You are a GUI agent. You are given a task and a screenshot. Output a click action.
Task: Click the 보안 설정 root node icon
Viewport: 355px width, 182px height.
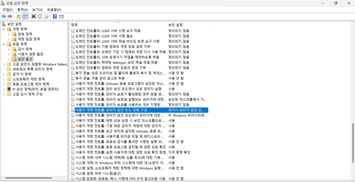tap(3, 24)
